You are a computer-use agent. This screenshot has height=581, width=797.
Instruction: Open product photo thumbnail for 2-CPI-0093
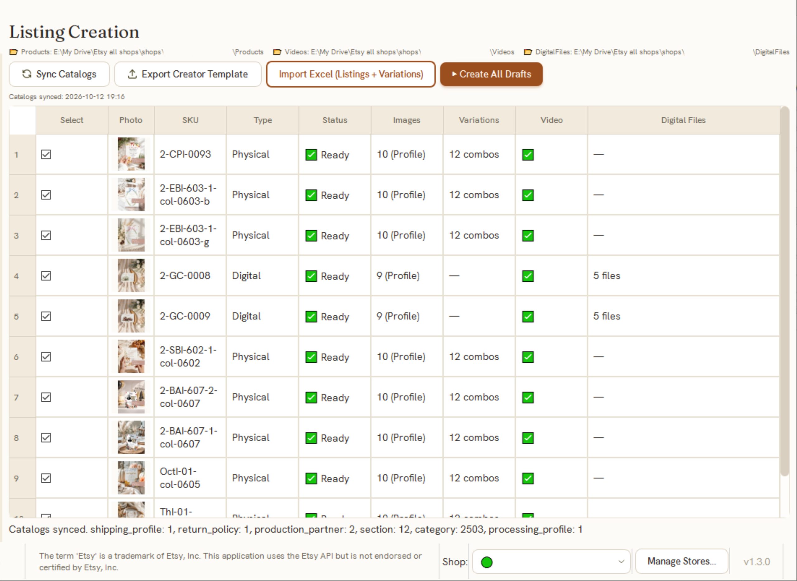pos(131,154)
